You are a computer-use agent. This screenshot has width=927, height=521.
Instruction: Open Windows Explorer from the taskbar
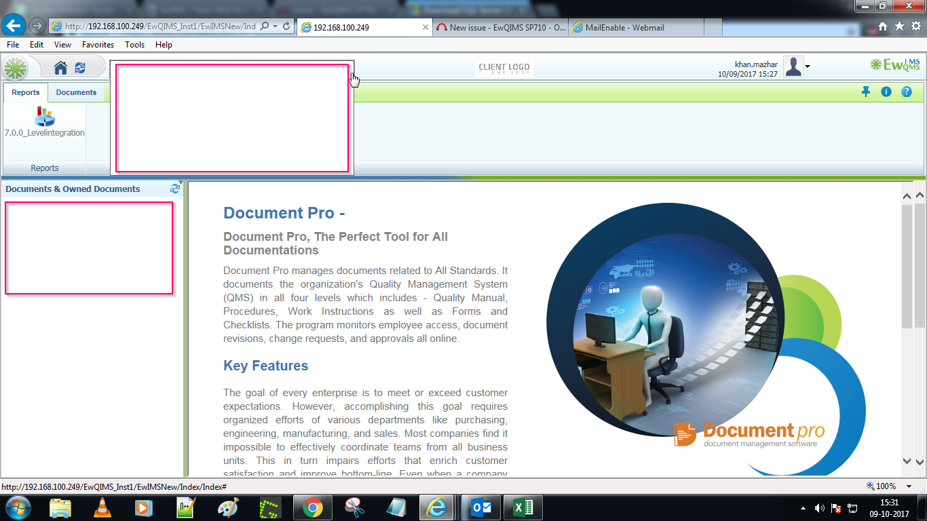[x=60, y=507]
